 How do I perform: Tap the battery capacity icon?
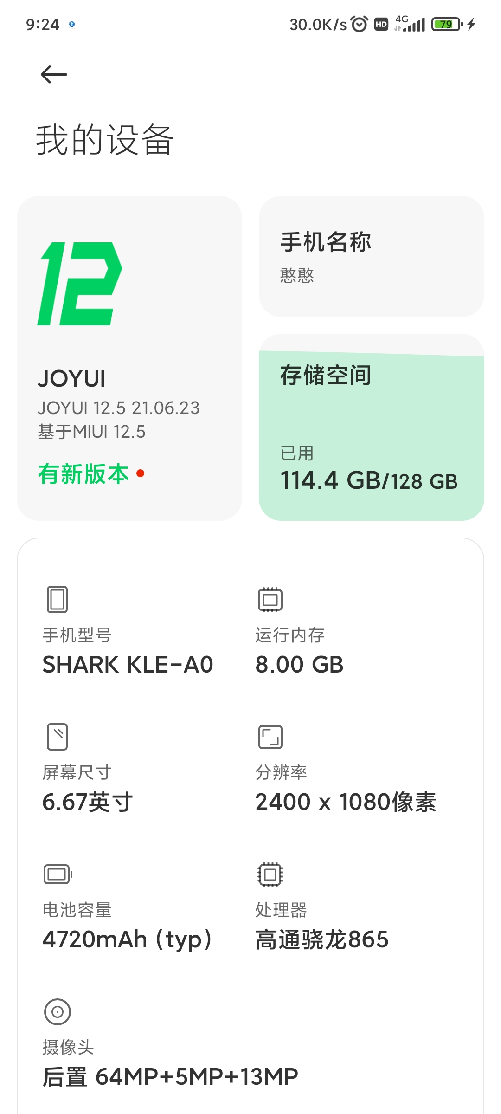tap(58, 874)
